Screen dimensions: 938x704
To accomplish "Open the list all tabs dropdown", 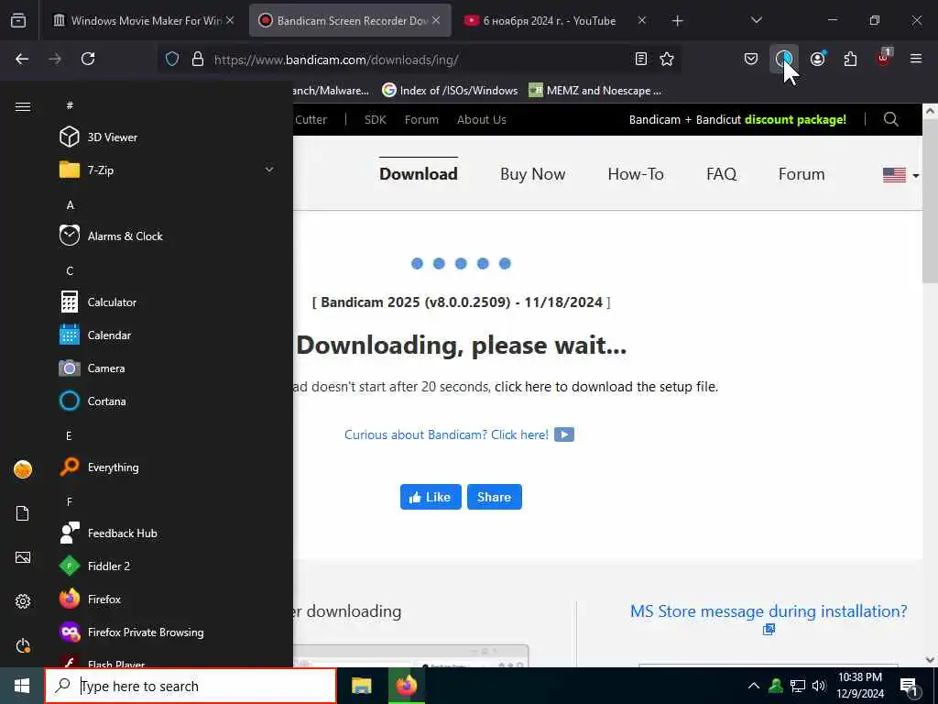I will pyautogui.click(x=756, y=20).
